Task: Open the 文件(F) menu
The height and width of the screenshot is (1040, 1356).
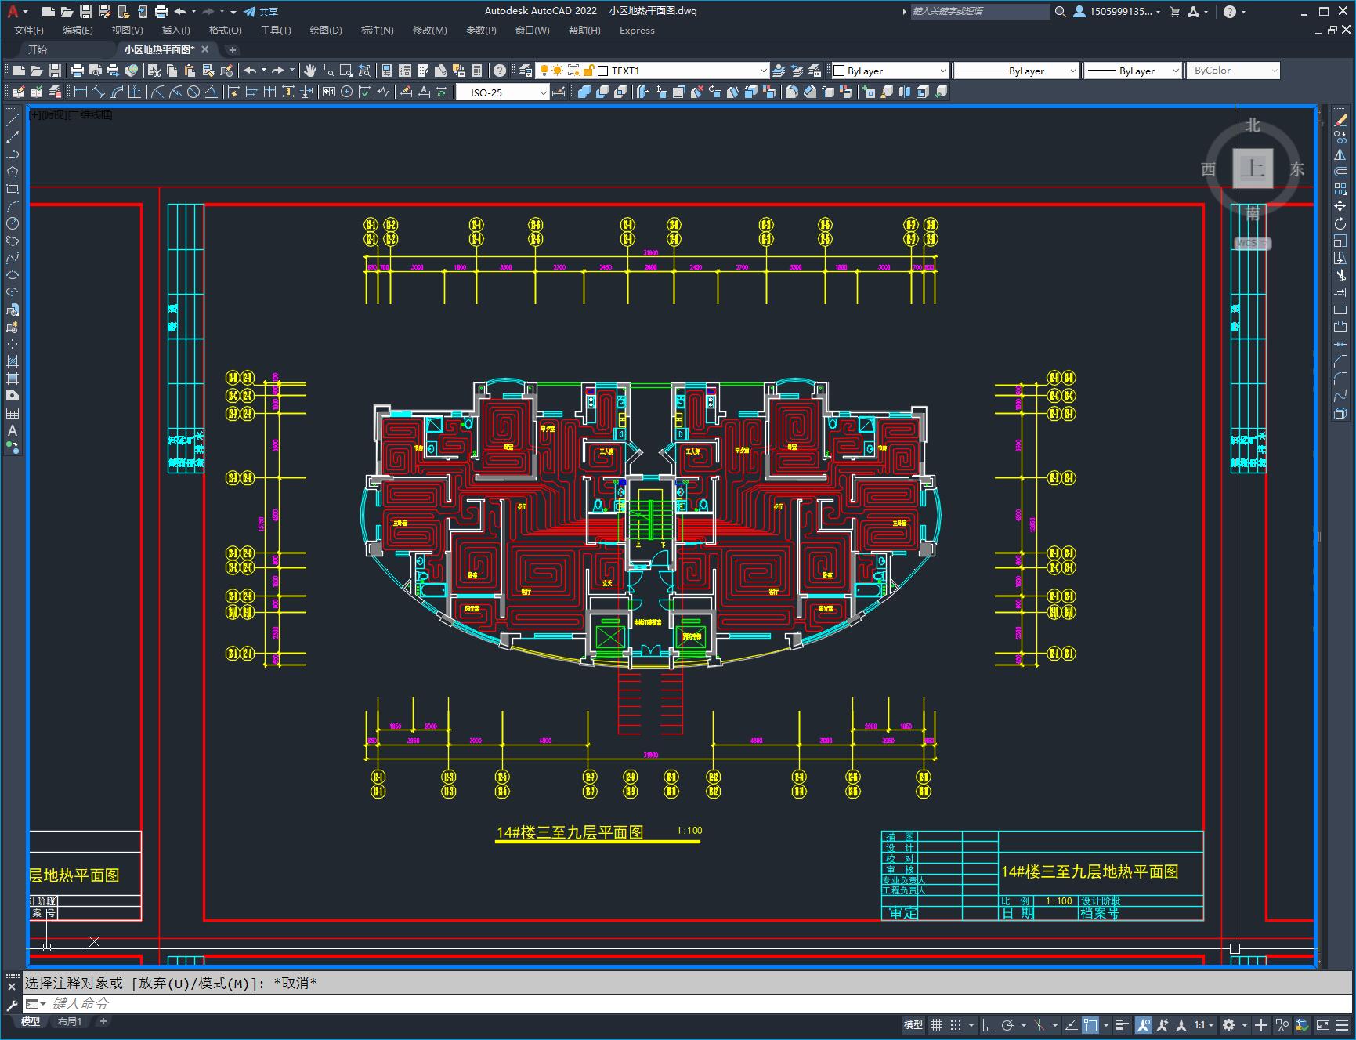Action: pyautogui.click(x=29, y=30)
